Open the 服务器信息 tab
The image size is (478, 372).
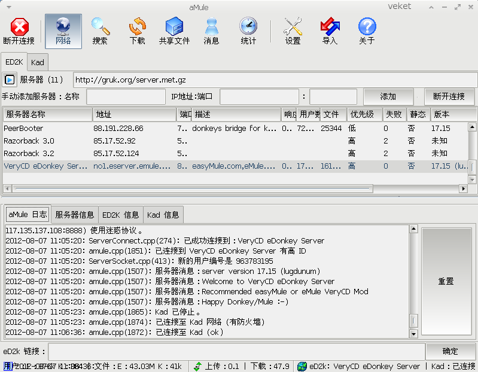point(75,215)
